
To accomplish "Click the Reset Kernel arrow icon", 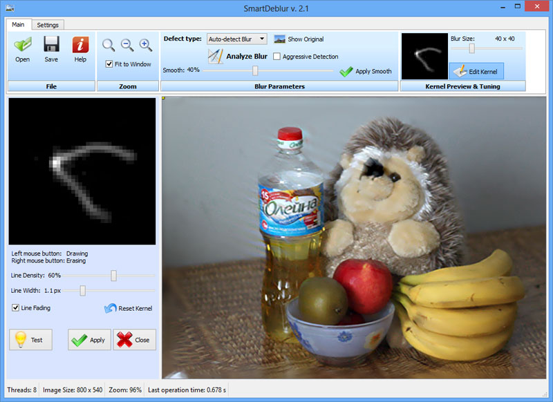I will click(x=111, y=308).
